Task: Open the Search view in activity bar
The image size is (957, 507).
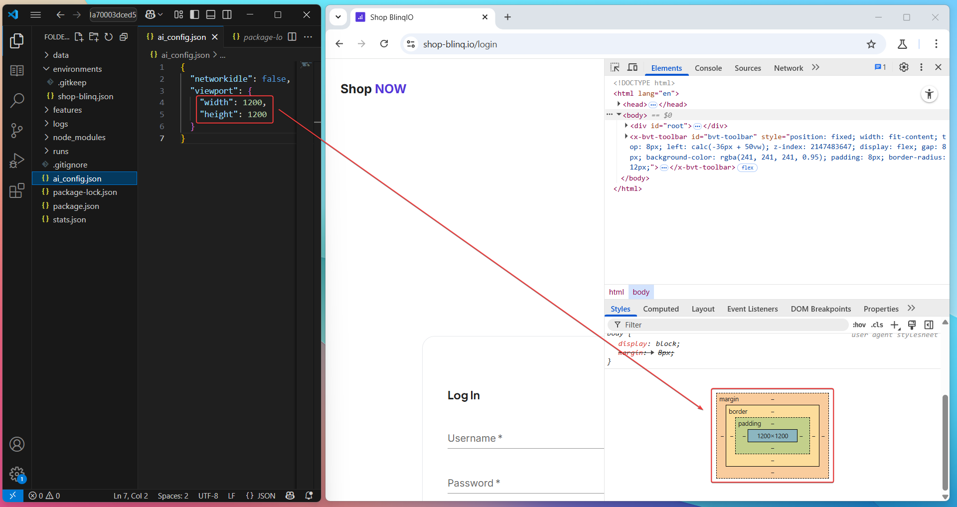Action: (x=17, y=101)
